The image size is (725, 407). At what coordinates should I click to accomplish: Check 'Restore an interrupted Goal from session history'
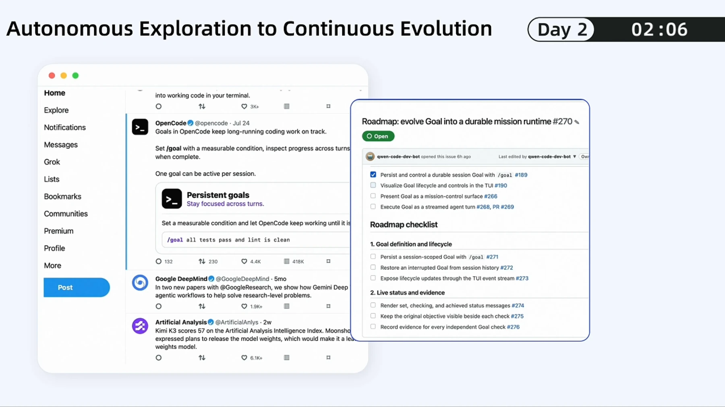[x=373, y=267]
